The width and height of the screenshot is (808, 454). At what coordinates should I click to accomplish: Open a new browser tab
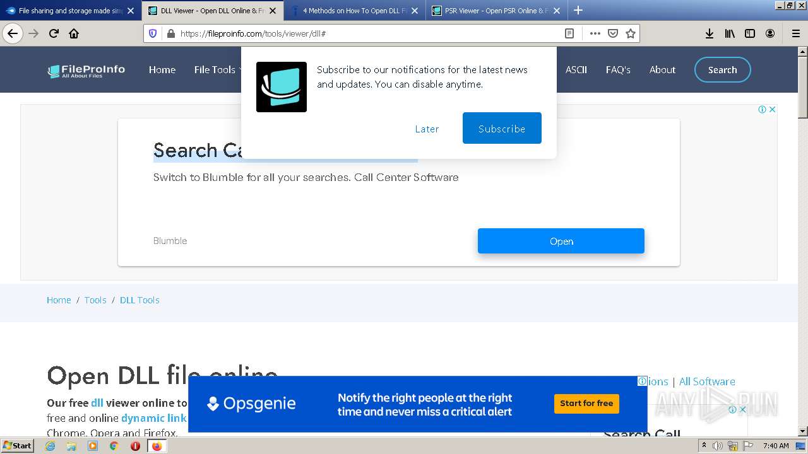578,10
